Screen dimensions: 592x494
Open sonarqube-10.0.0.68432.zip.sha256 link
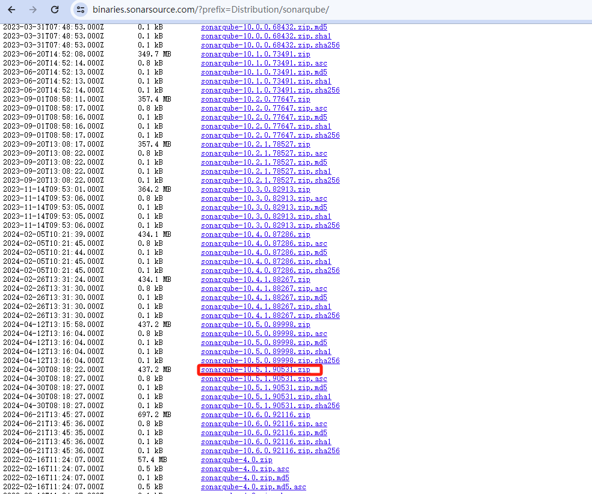(x=270, y=45)
